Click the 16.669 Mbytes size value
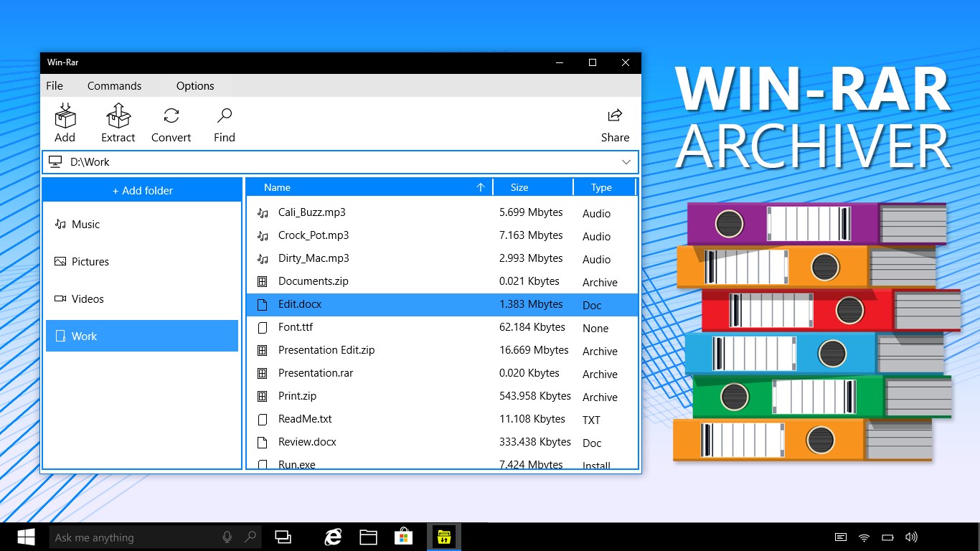The width and height of the screenshot is (980, 551). tap(534, 350)
